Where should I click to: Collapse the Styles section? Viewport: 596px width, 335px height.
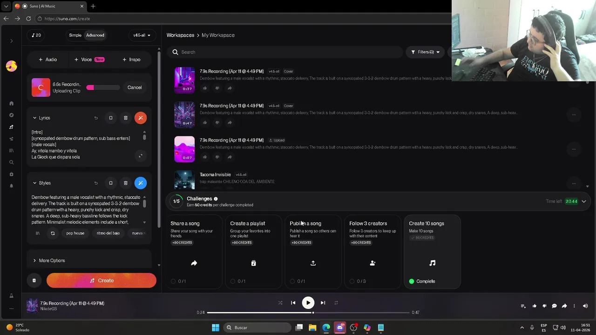[34, 183]
